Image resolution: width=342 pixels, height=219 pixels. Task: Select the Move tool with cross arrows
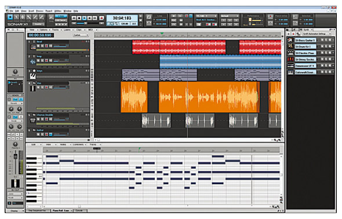coord(23,17)
